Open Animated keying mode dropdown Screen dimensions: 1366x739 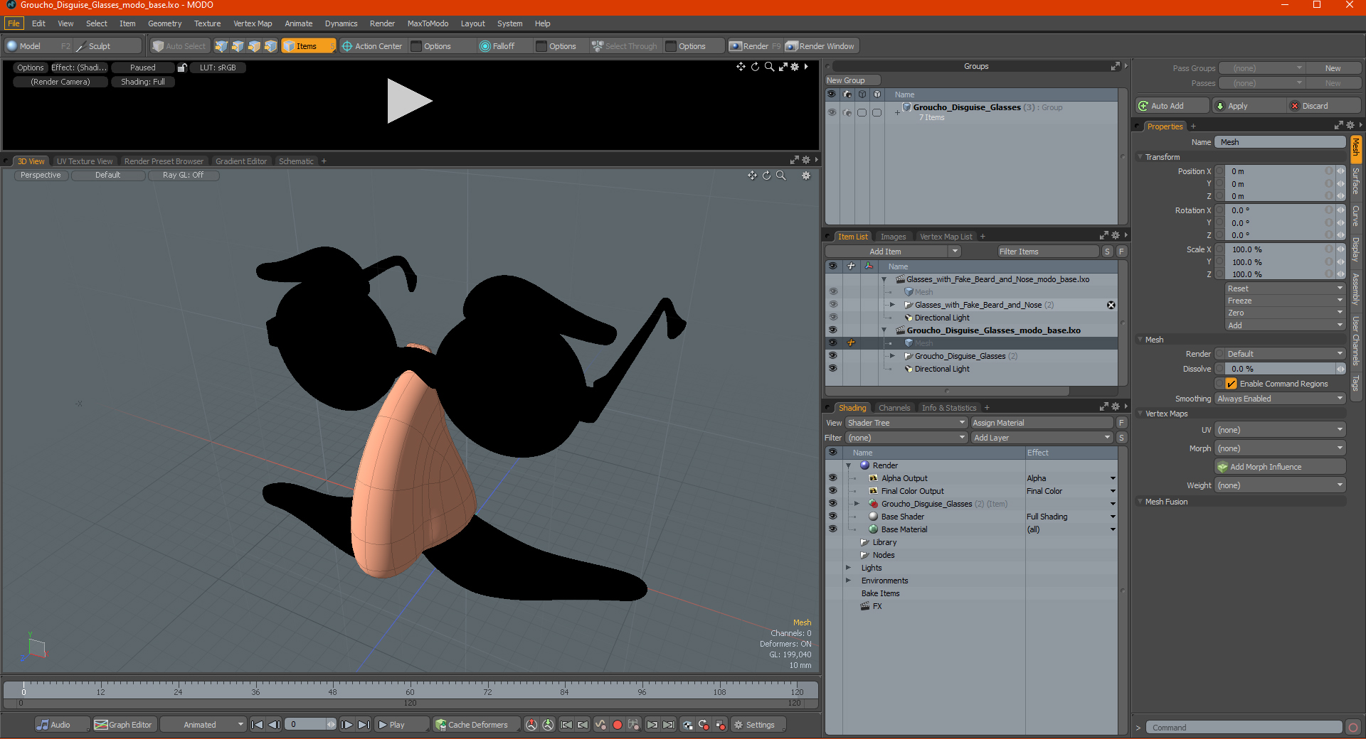203,725
